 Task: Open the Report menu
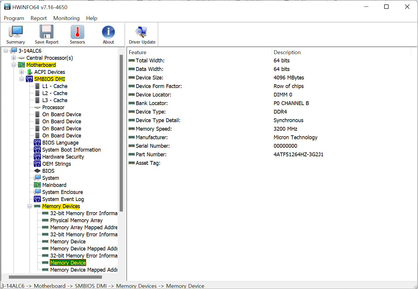point(39,18)
